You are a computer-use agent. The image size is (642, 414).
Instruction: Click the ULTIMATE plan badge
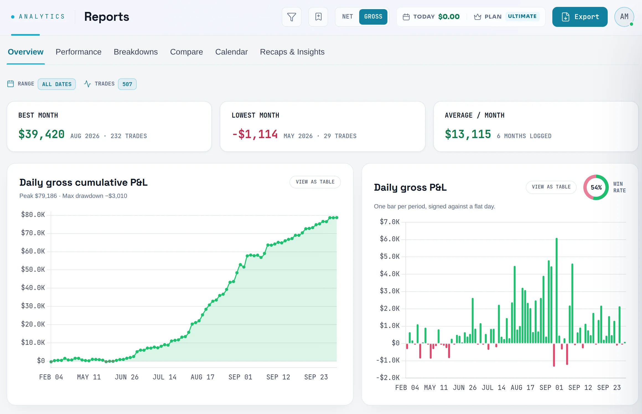click(522, 17)
